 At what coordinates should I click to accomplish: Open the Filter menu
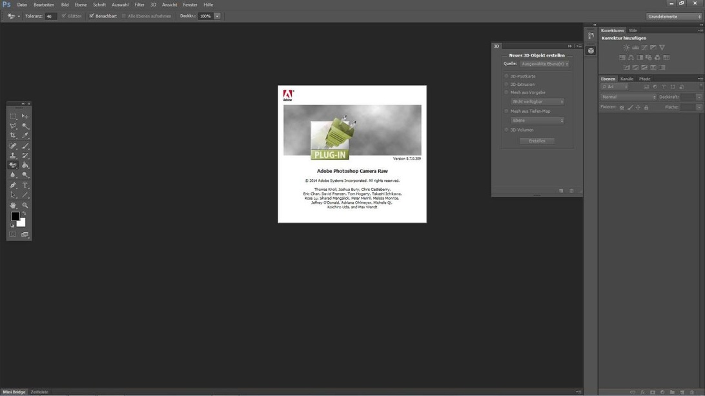pyautogui.click(x=139, y=5)
